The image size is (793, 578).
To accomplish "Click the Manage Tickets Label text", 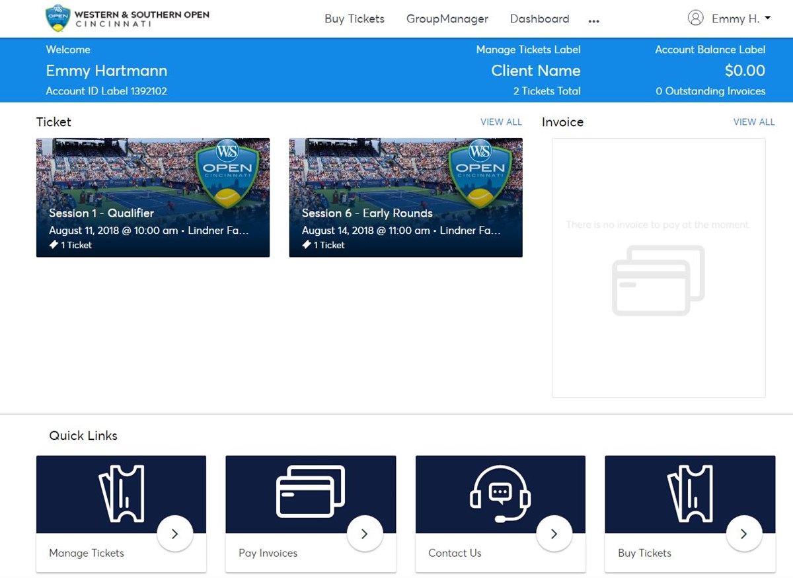I will 529,50.
